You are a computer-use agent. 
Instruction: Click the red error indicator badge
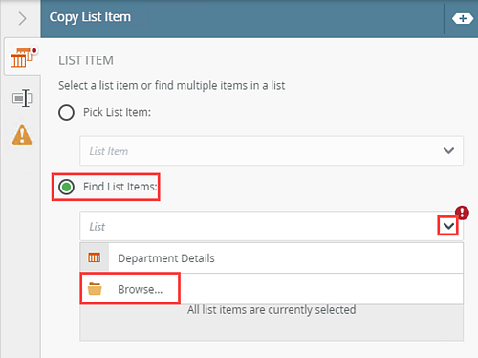pos(462,213)
